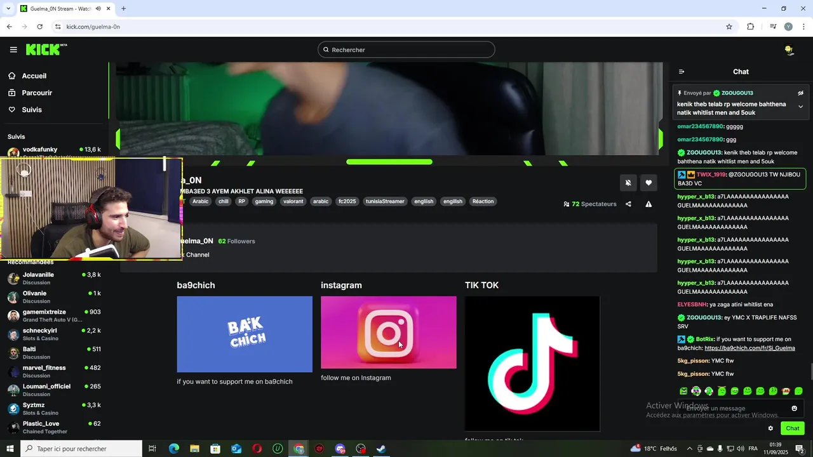Open Olivanie recommended channel

(x=54, y=296)
